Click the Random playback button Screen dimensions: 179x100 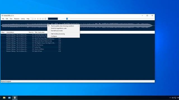coord(45,19)
